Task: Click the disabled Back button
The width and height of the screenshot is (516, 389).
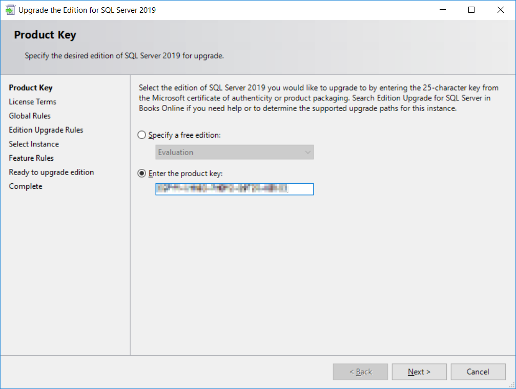Action: click(x=360, y=372)
